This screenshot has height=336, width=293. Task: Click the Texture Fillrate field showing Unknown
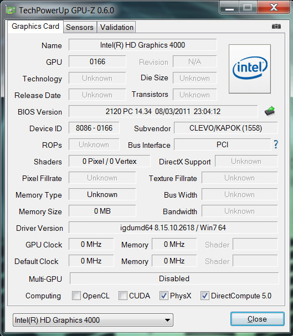pos(240,178)
